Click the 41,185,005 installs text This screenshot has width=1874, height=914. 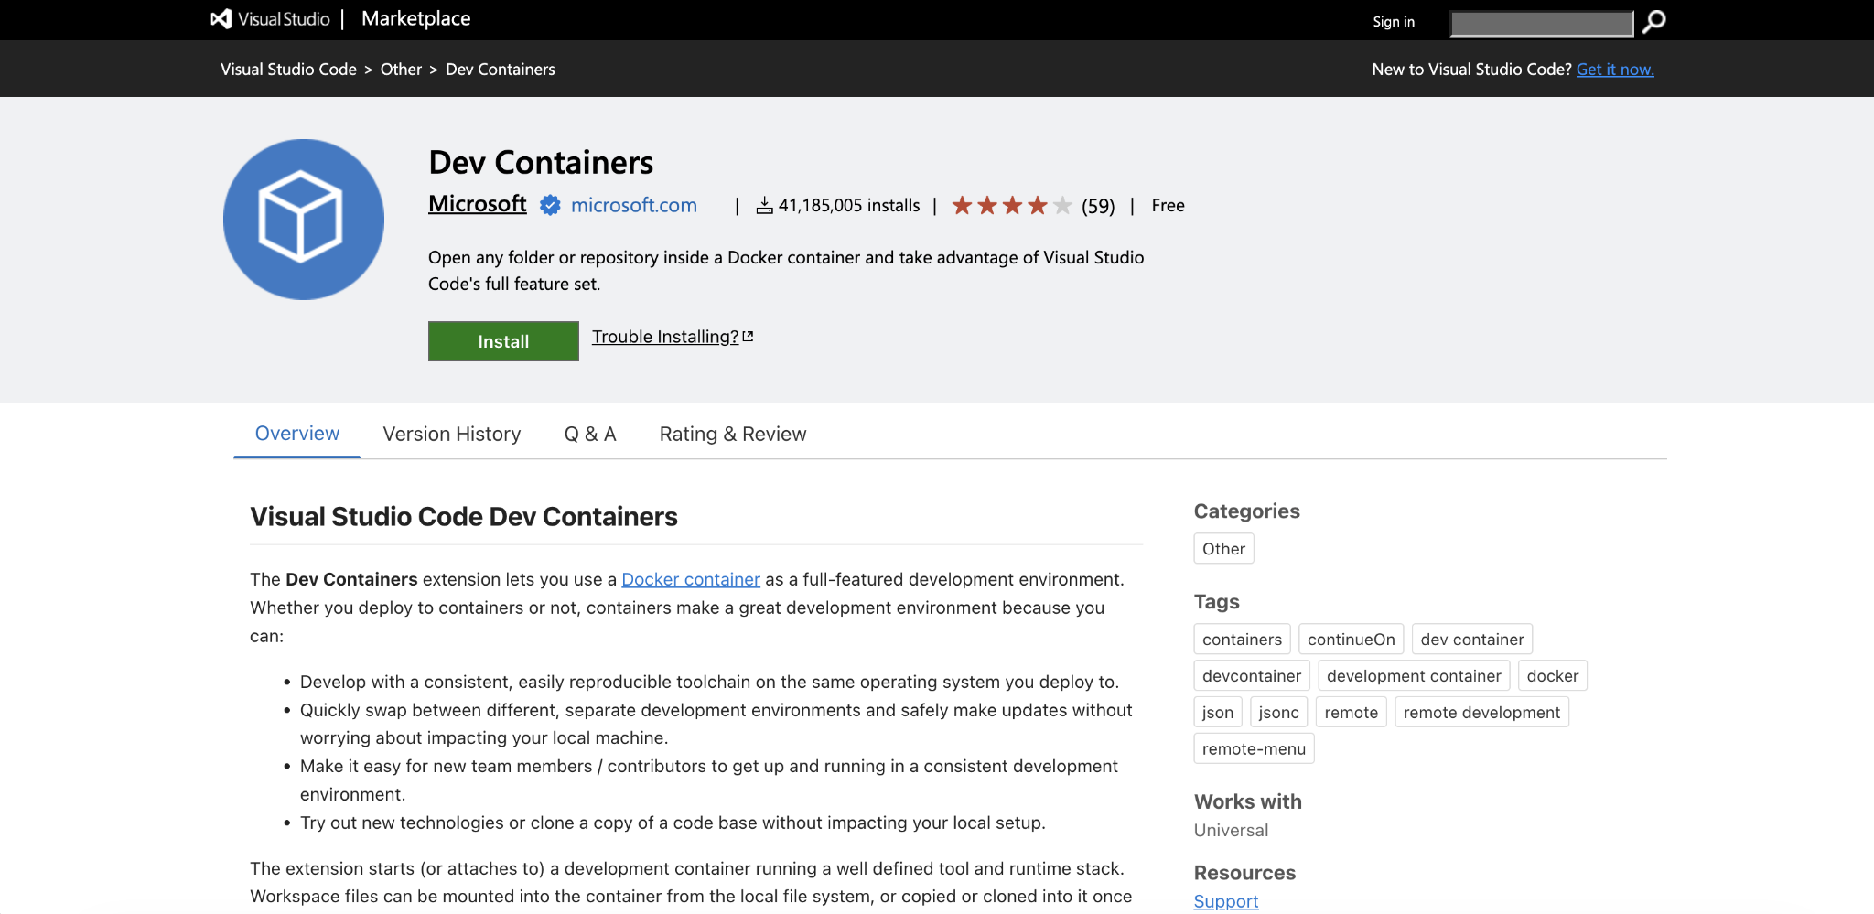click(x=849, y=206)
